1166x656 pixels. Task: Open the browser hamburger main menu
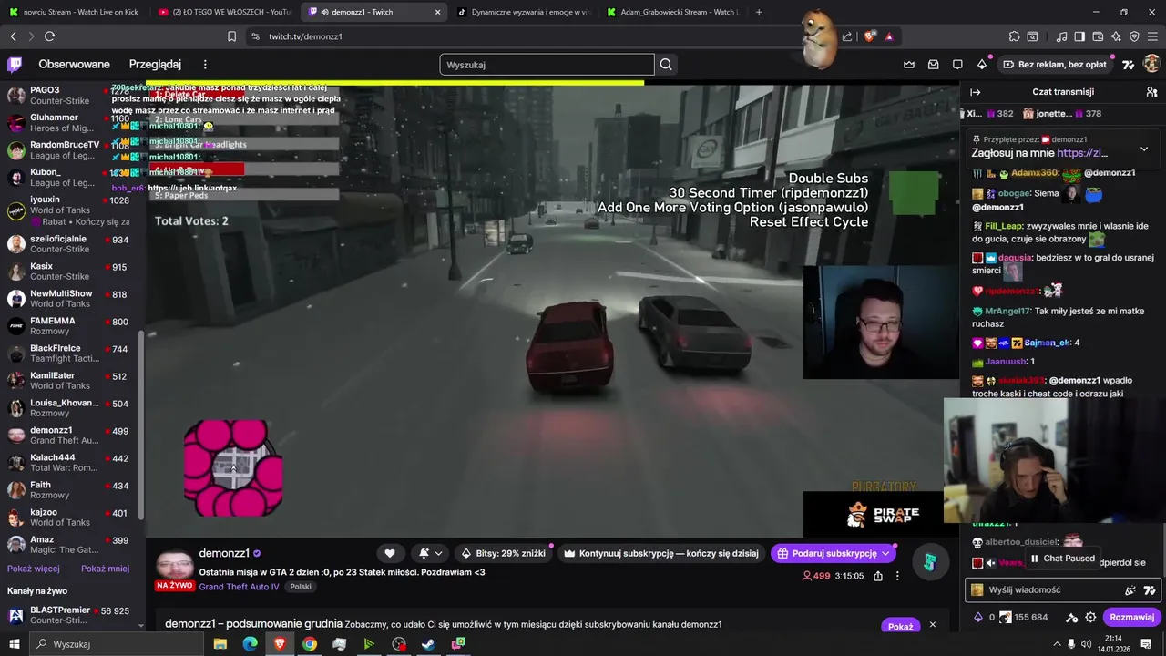1152,36
